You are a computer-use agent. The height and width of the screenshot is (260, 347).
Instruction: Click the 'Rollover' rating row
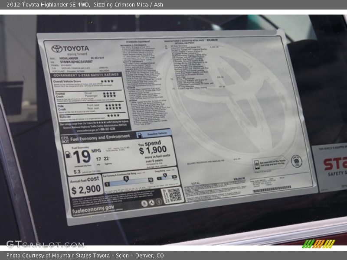point(93,117)
